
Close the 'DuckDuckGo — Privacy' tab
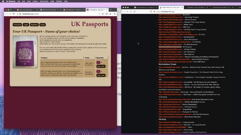pyautogui.click(x=83, y=10)
